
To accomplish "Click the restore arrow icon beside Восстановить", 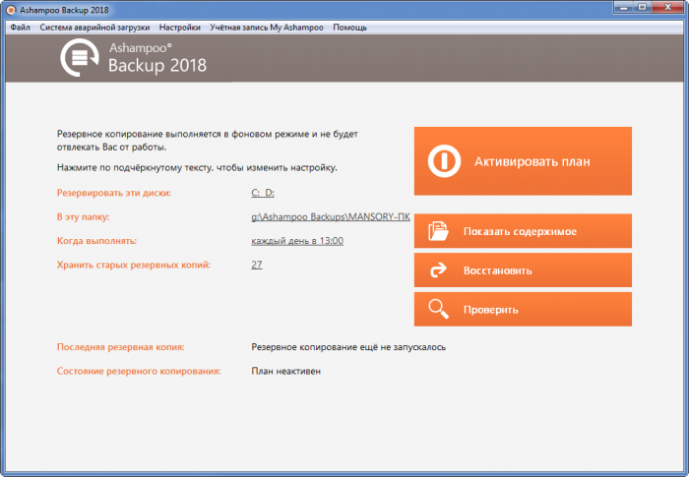I will point(438,269).
